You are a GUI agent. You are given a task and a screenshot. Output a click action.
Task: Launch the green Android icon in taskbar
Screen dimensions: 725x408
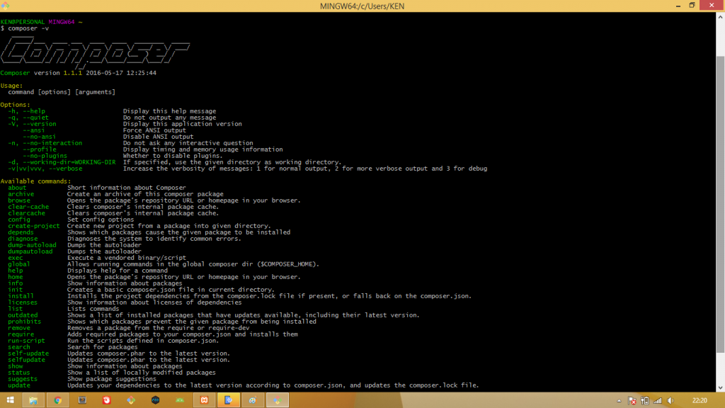coord(180,400)
